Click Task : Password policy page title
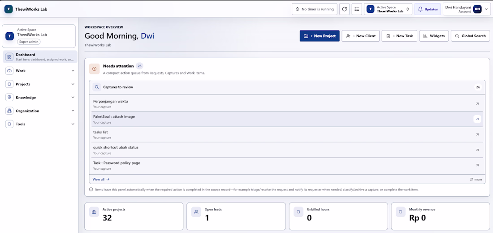This screenshot has width=493, height=233. 117,163
